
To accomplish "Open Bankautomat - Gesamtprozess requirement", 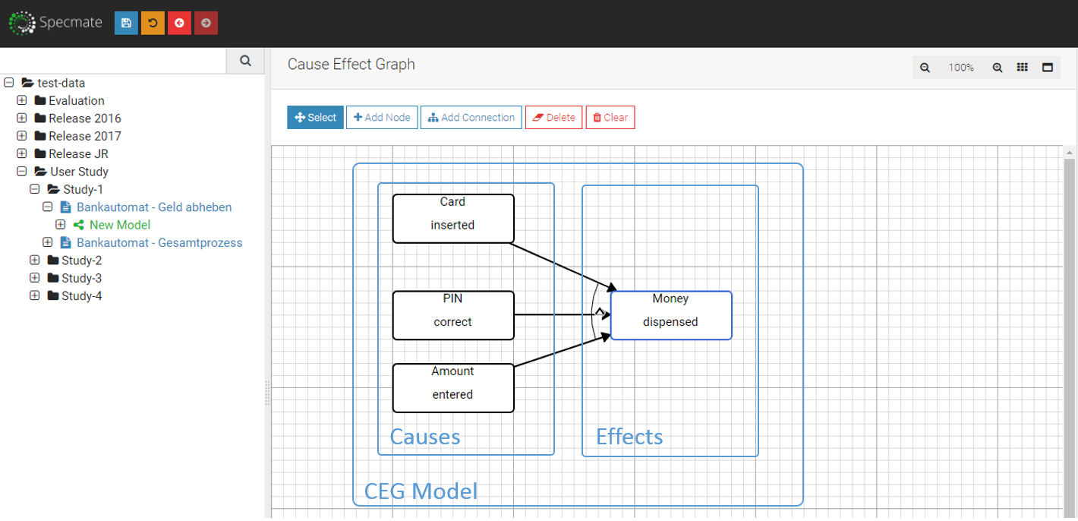I will [x=159, y=243].
